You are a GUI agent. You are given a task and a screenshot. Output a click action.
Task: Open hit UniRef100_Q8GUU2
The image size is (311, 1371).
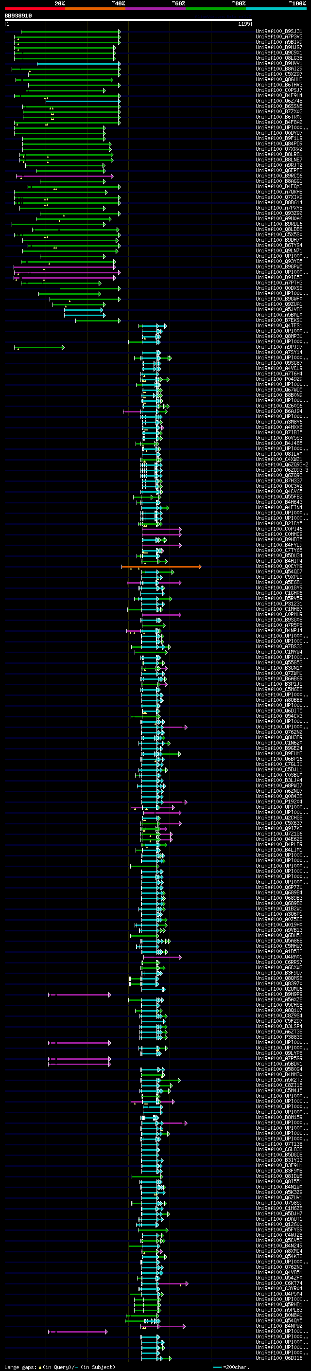point(279,79)
